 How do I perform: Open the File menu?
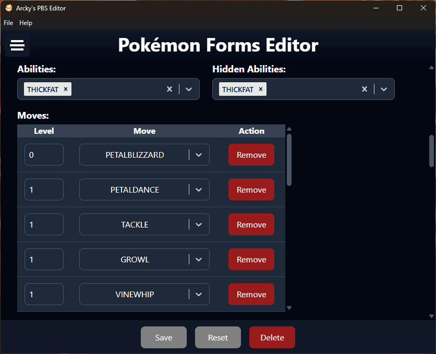click(x=8, y=23)
